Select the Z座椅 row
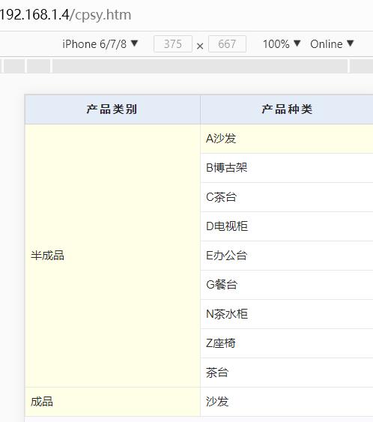Image resolution: width=373 pixels, height=422 pixels. point(287,343)
